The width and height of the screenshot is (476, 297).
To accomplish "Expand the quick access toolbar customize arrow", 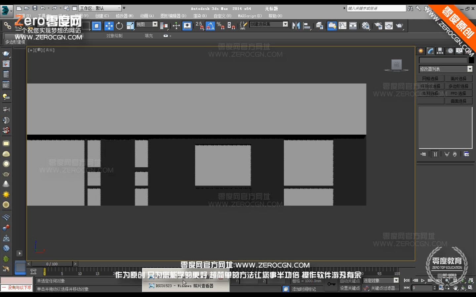I will click(124, 8).
